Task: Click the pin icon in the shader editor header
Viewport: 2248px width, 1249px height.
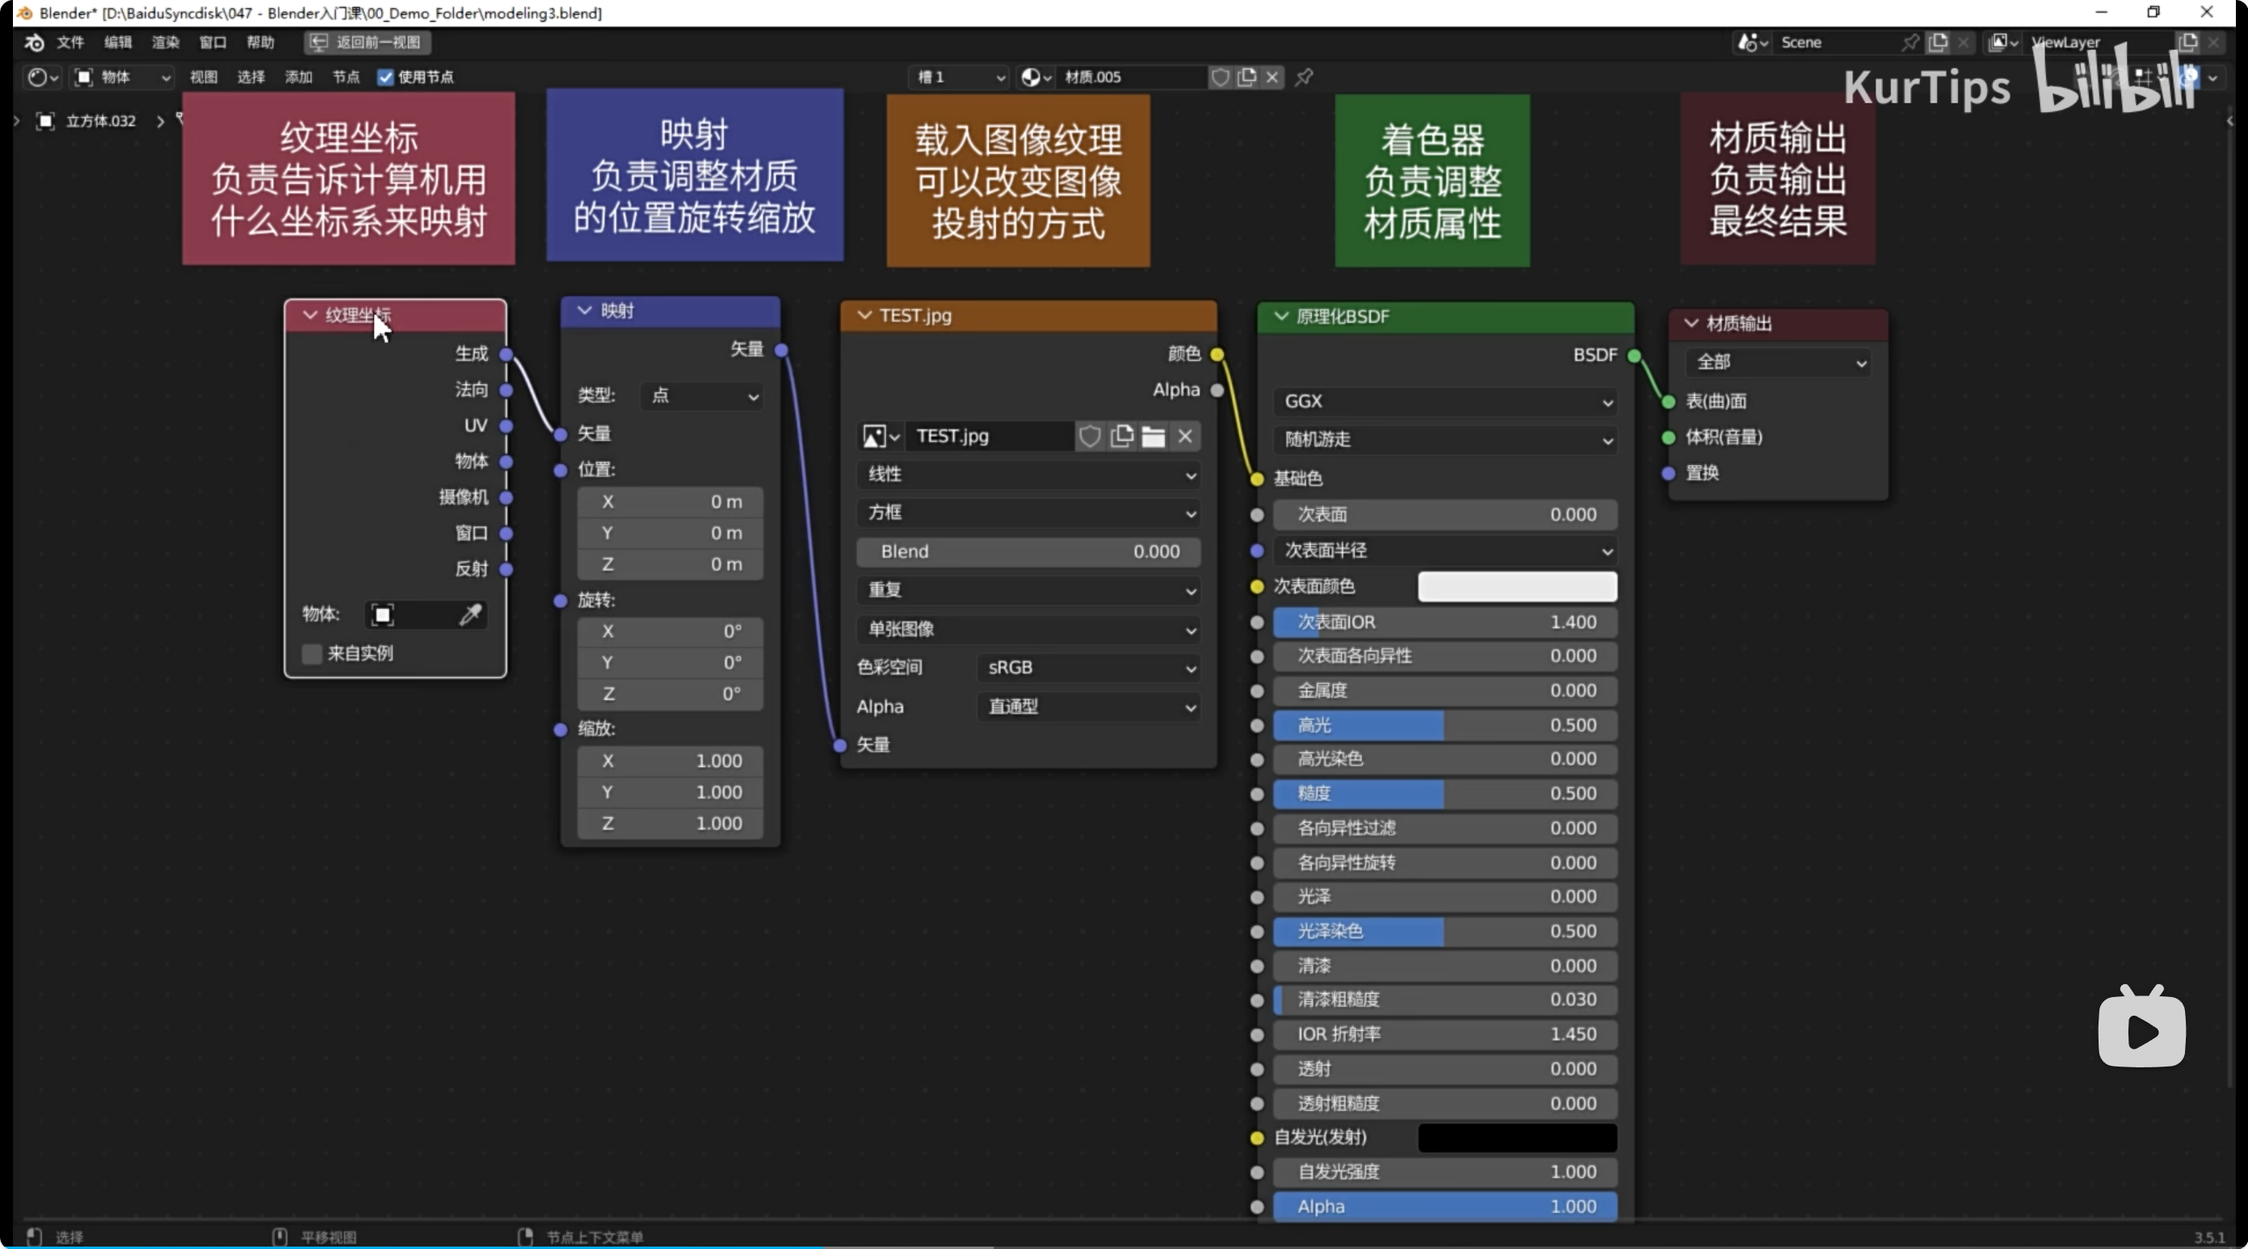Action: pos(1303,78)
